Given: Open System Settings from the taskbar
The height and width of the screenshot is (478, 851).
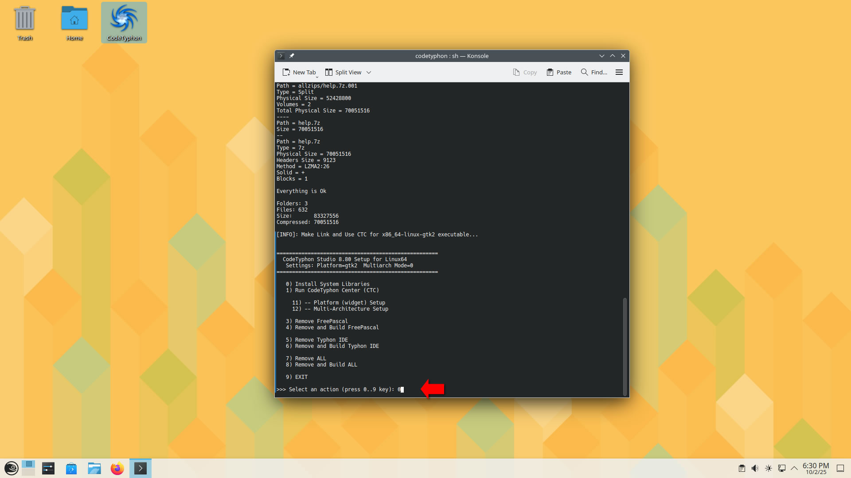Looking at the screenshot, I should (48, 468).
